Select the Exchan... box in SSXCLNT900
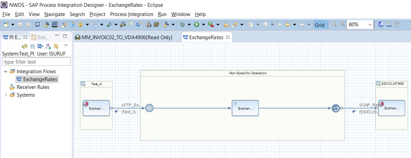 coord(391,108)
